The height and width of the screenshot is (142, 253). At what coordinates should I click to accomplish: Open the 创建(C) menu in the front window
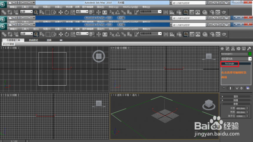[59, 29]
